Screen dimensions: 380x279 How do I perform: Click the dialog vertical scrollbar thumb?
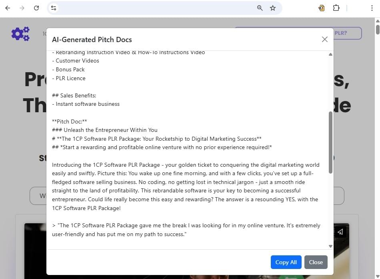330,143
